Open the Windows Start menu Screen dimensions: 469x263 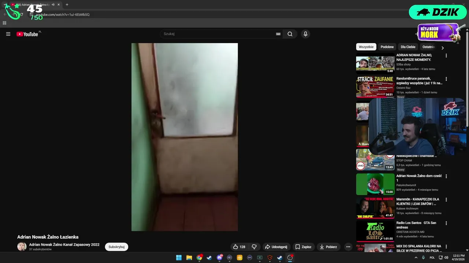point(179,258)
